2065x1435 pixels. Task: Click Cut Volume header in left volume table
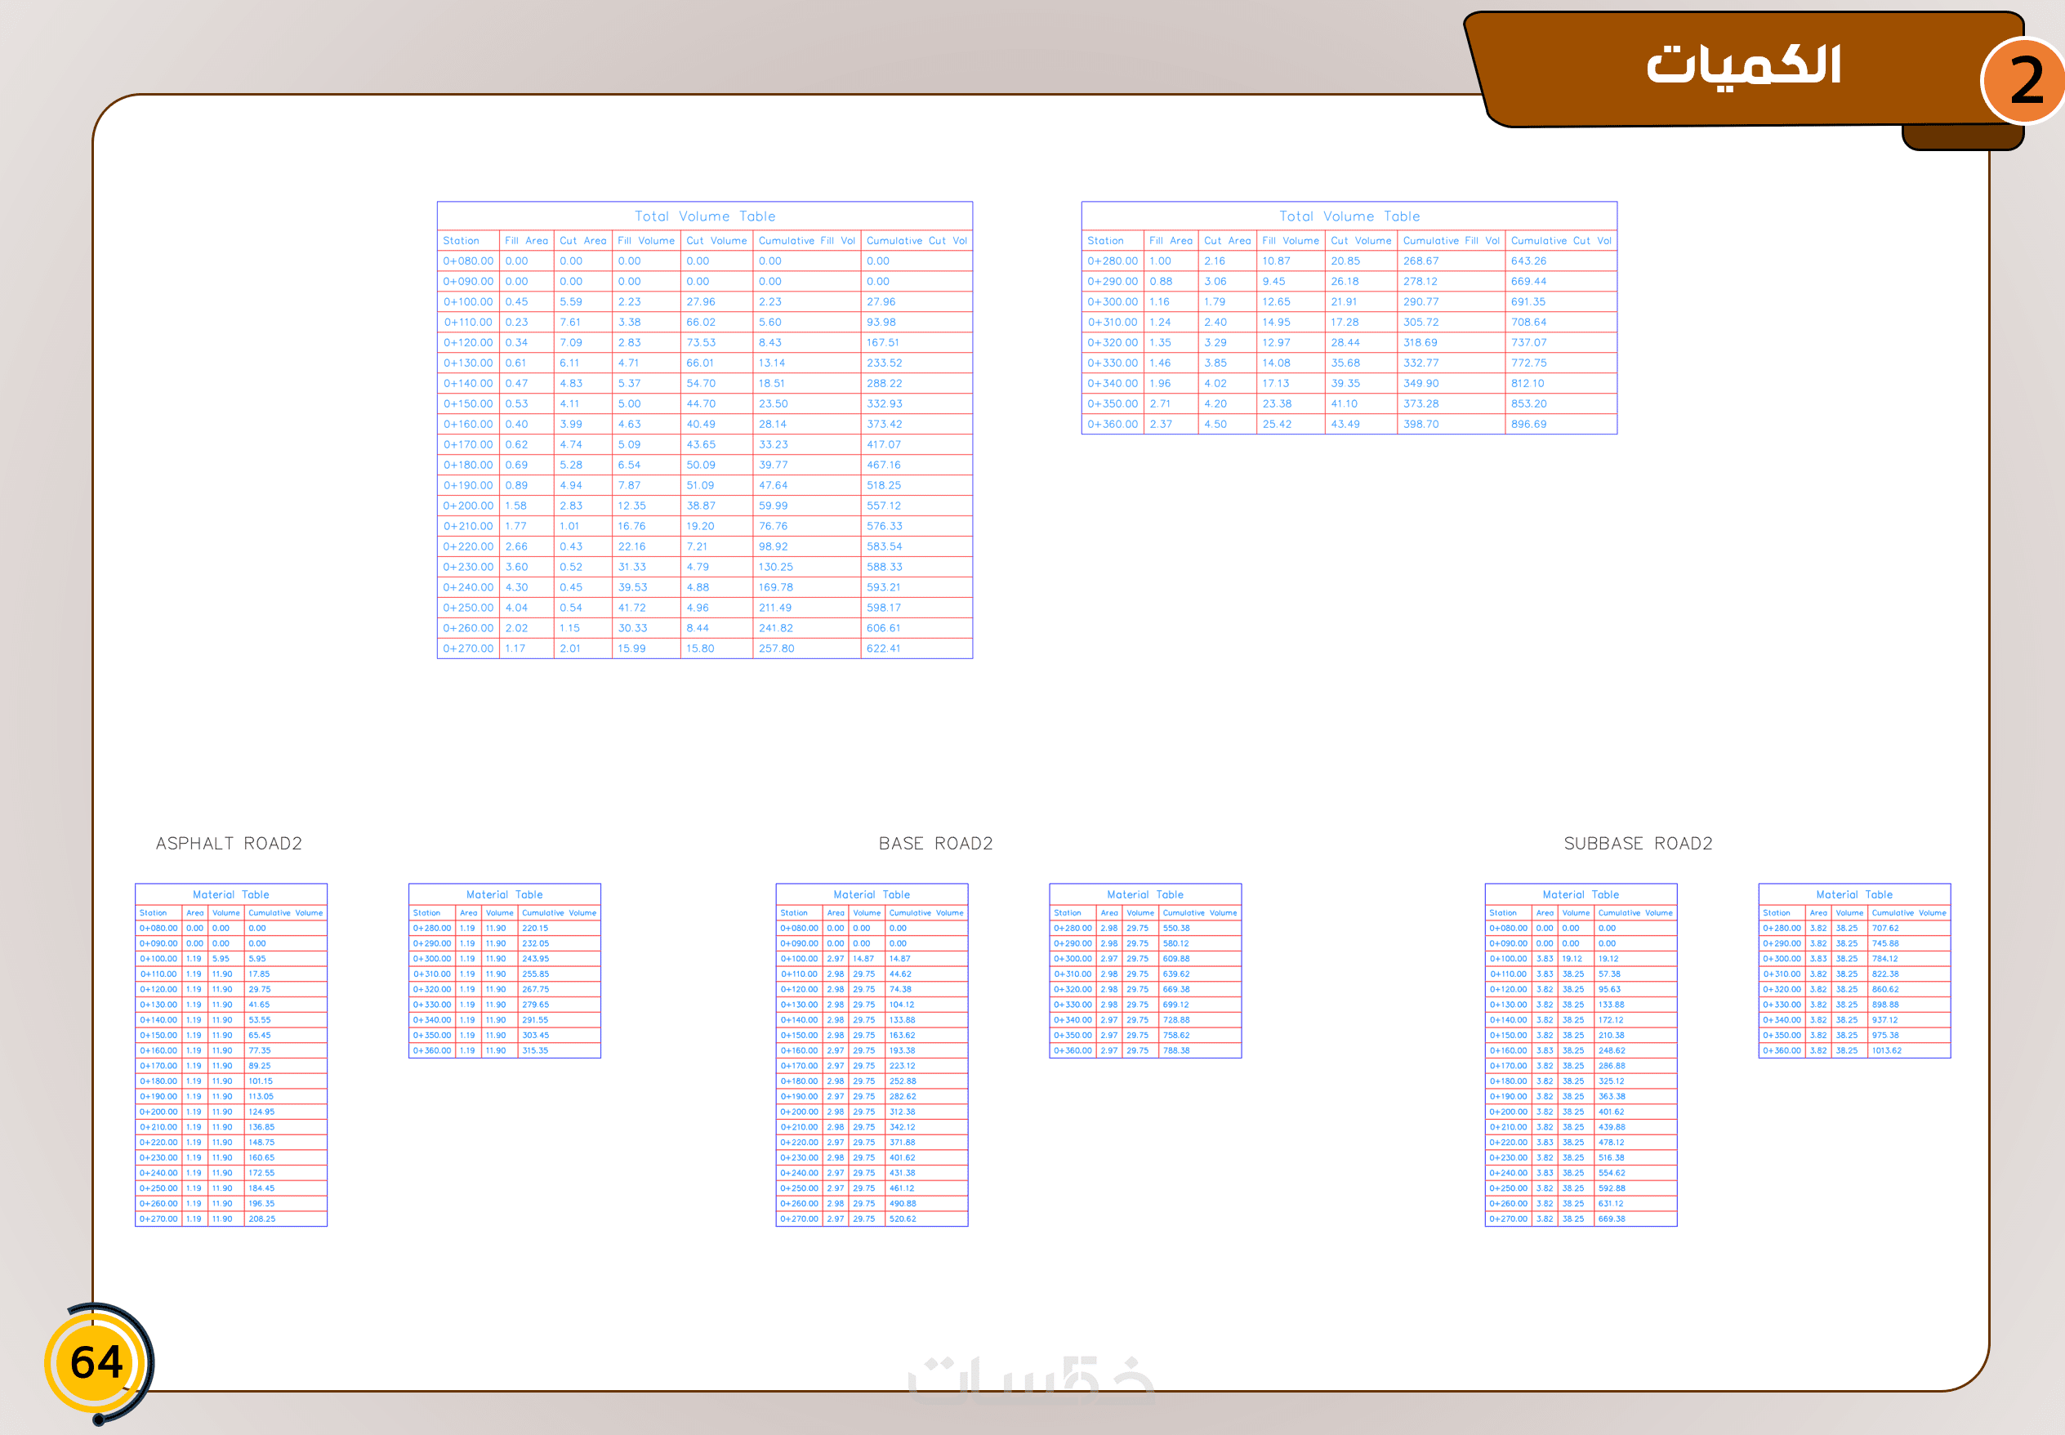pyautogui.click(x=716, y=241)
